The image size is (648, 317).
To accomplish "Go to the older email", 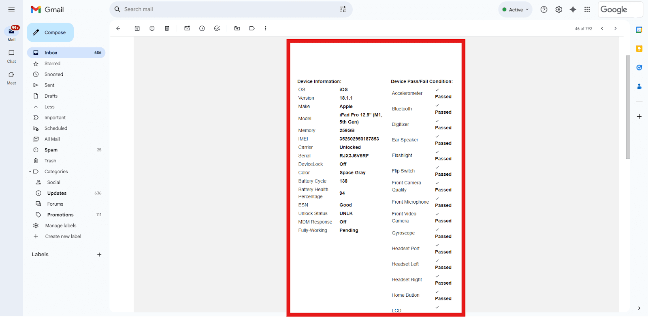I will 616,28.
